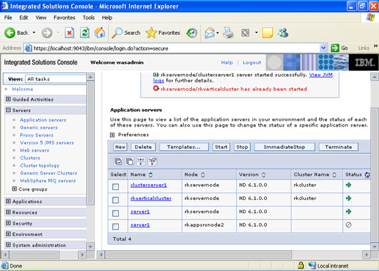
Task: Open the browser History icon
Action: coord(192,33)
